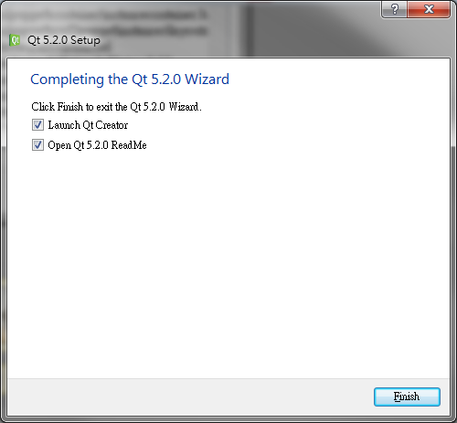The height and width of the screenshot is (423, 457).
Task: Uncheck the Launch Qt Creator checkbox
Action: point(37,125)
